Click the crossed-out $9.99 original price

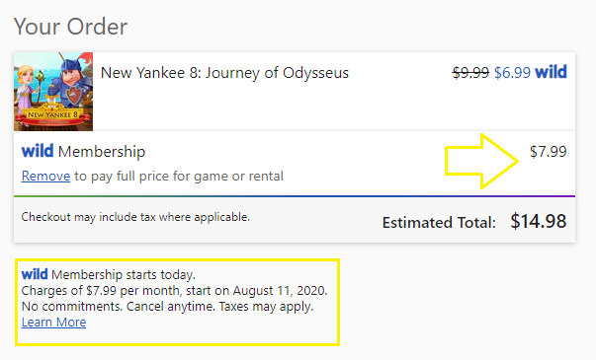click(470, 72)
